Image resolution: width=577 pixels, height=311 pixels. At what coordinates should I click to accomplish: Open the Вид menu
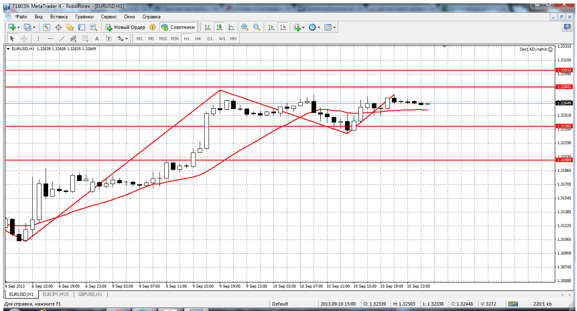[x=39, y=17]
